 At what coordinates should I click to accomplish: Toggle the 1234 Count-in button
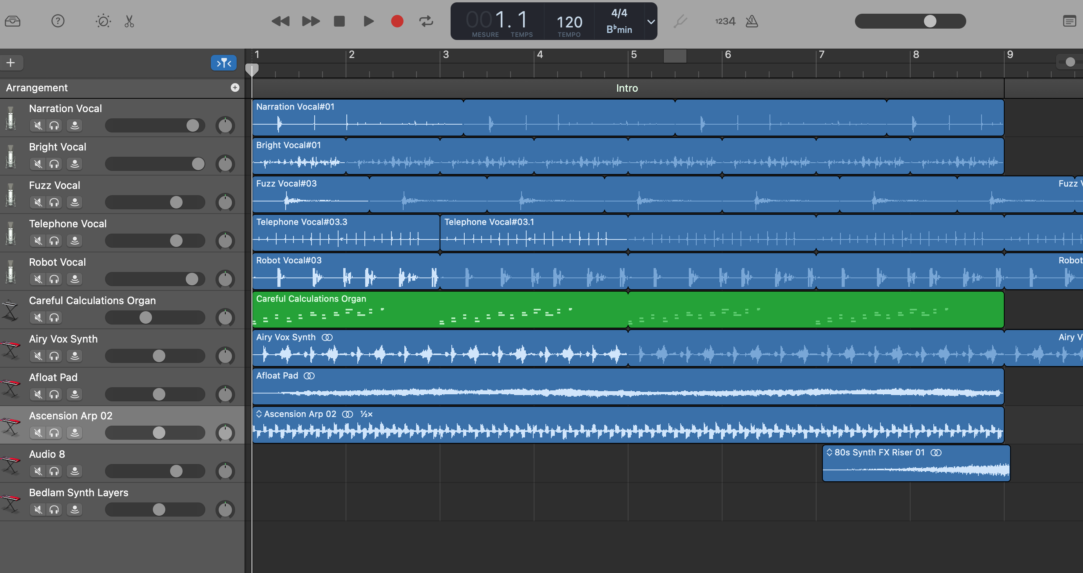coord(725,21)
